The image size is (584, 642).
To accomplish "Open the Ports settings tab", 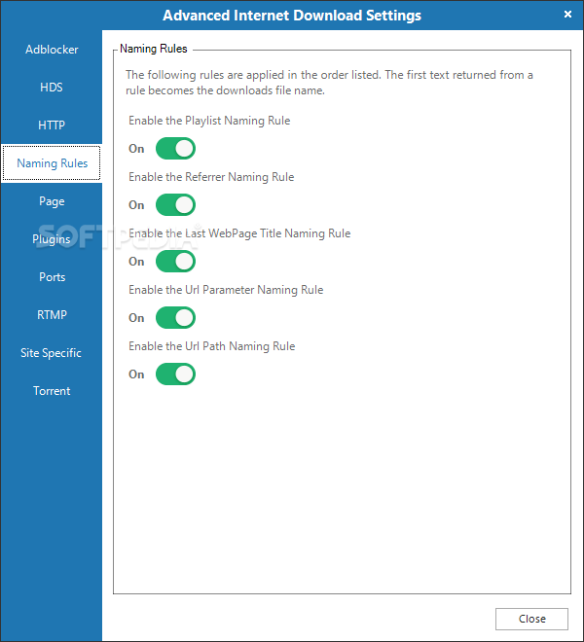I will point(52,277).
